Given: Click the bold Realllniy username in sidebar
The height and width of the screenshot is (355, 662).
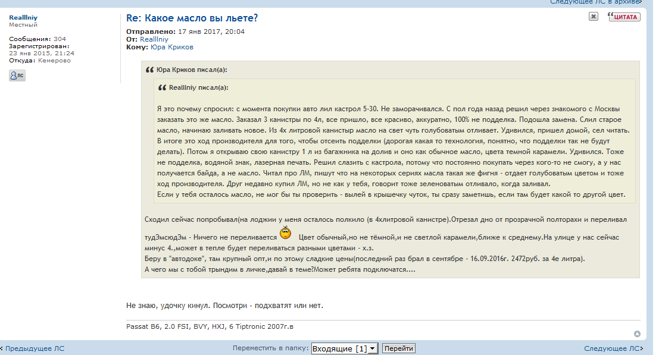Looking at the screenshot, I should coord(23,18).
